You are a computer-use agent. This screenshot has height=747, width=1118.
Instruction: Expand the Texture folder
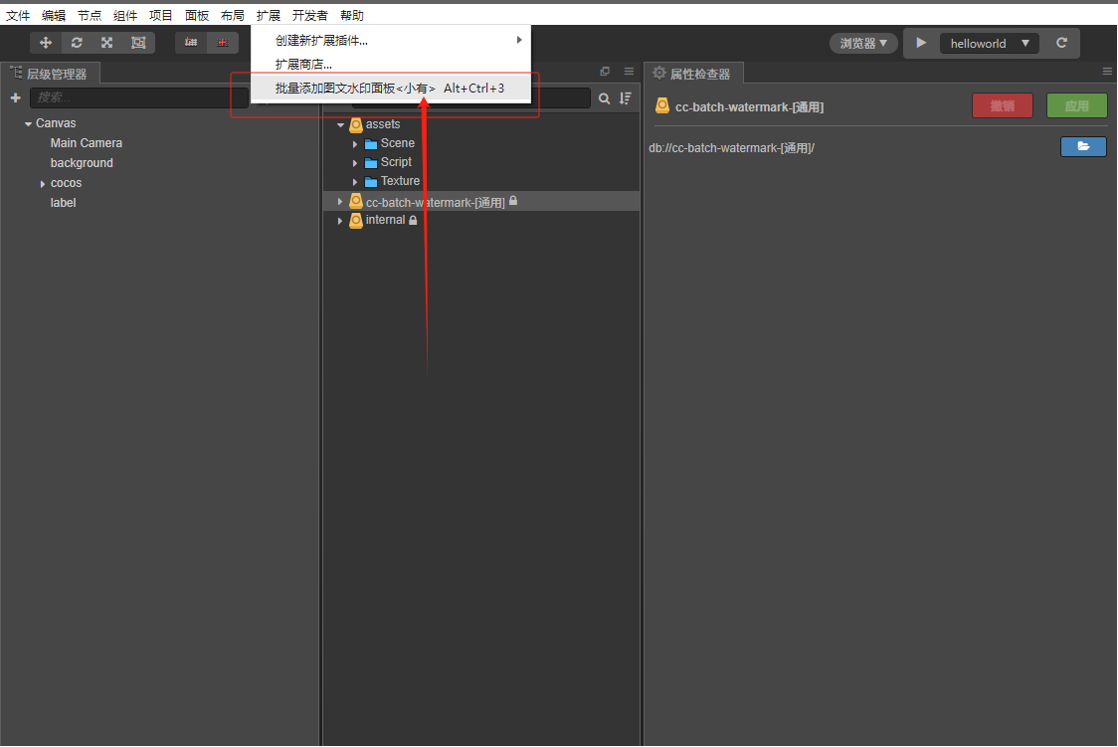(x=355, y=181)
